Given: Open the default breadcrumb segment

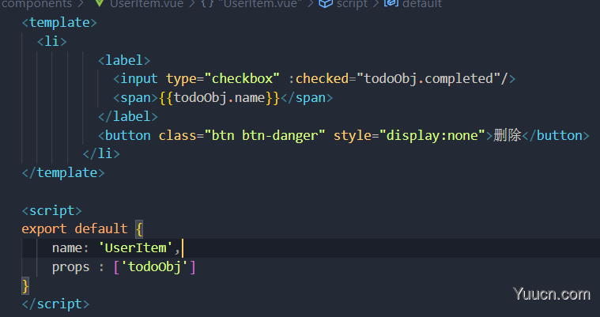Looking at the screenshot, I should coord(422,4).
